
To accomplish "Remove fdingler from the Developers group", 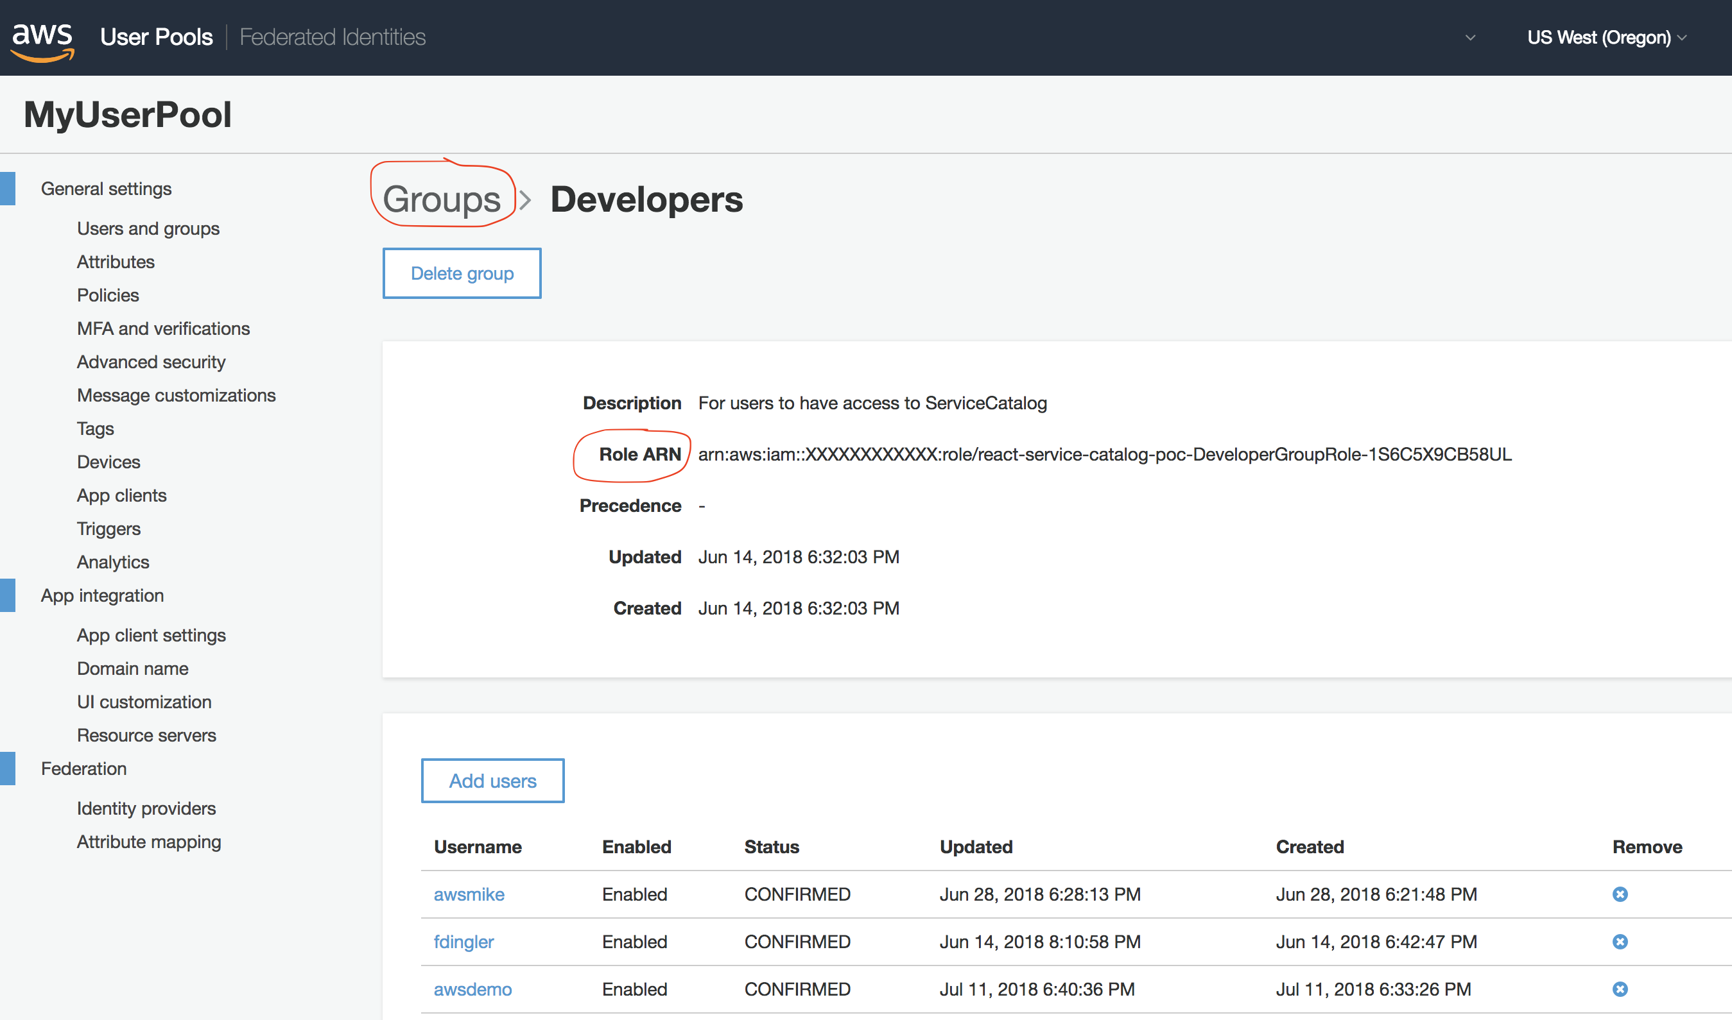I will pos(1620,942).
